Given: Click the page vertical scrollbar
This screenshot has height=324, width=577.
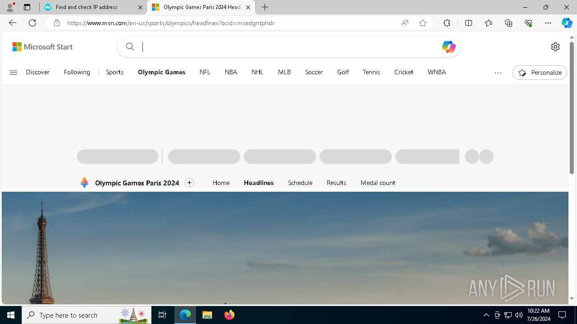Looking at the screenshot, I should tap(572, 108).
